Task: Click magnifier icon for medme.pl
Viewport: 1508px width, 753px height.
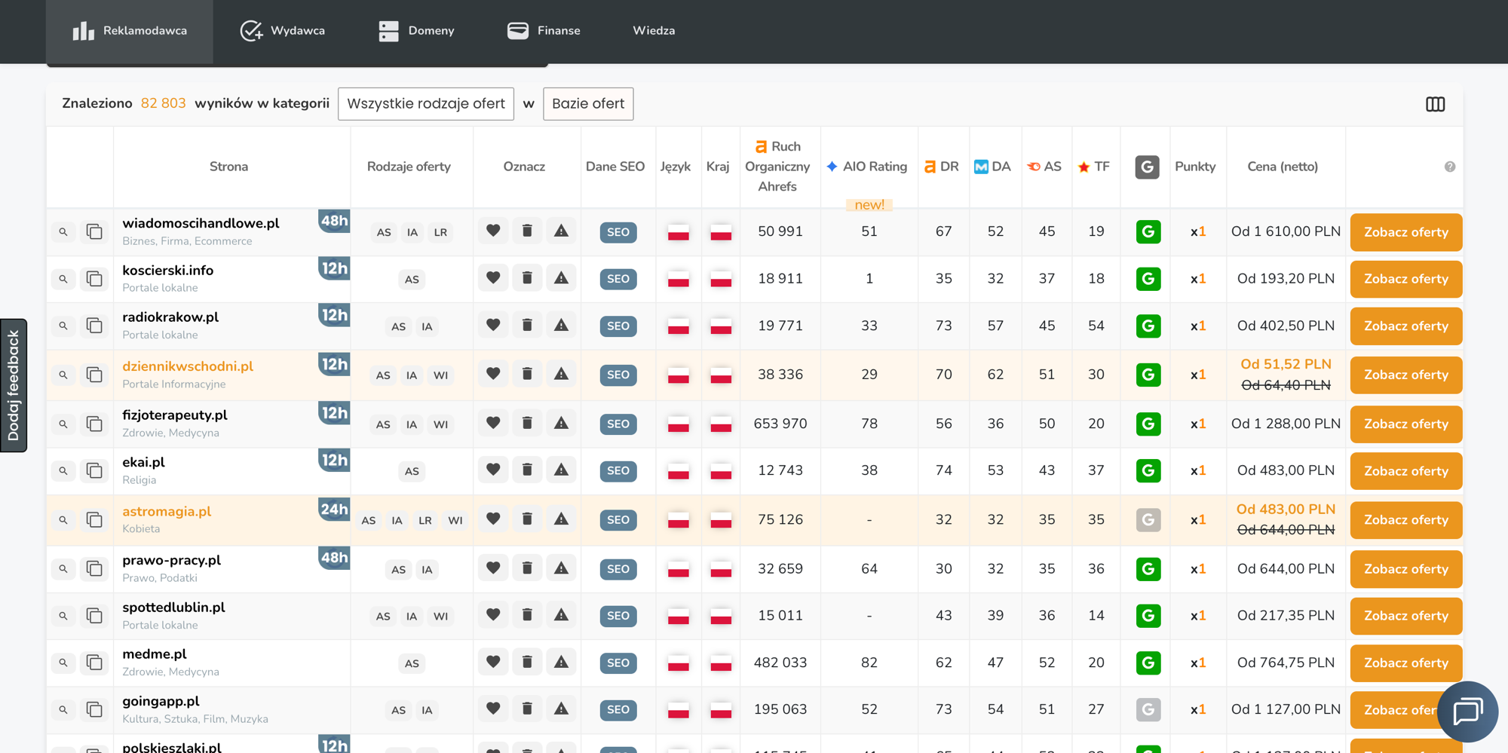Action: pos(63,663)
